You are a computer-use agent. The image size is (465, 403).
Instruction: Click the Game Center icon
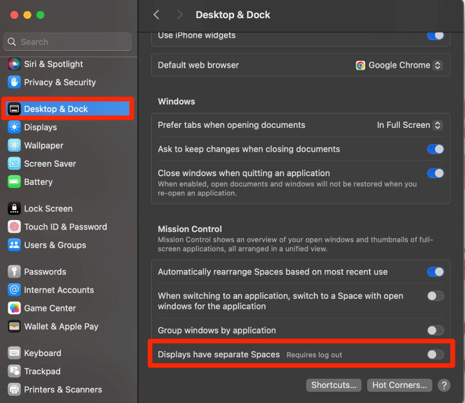coord(14,308)
